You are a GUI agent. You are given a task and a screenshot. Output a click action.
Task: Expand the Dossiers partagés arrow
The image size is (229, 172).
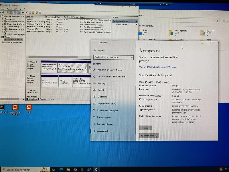tap(3, 27)
